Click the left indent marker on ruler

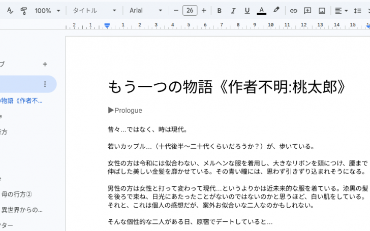pyautogui.click(x=107, y=26)
